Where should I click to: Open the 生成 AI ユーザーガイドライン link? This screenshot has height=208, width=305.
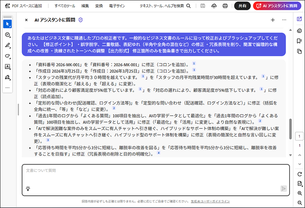click(x=210, y=201)
